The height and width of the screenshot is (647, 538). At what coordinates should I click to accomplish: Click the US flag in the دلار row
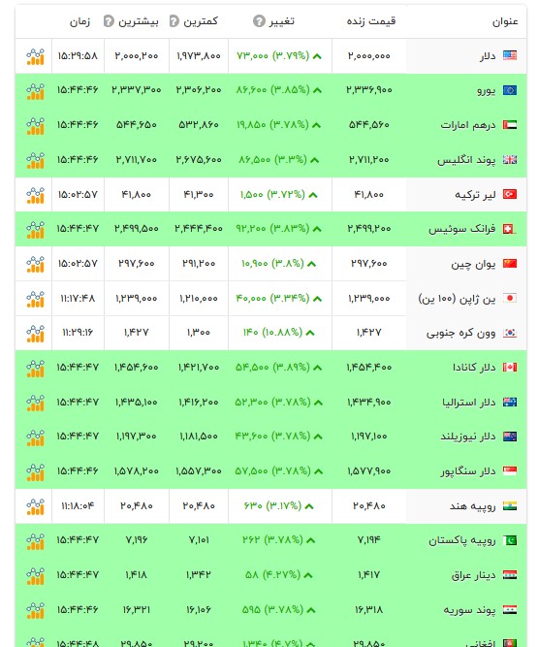point(510,55)
